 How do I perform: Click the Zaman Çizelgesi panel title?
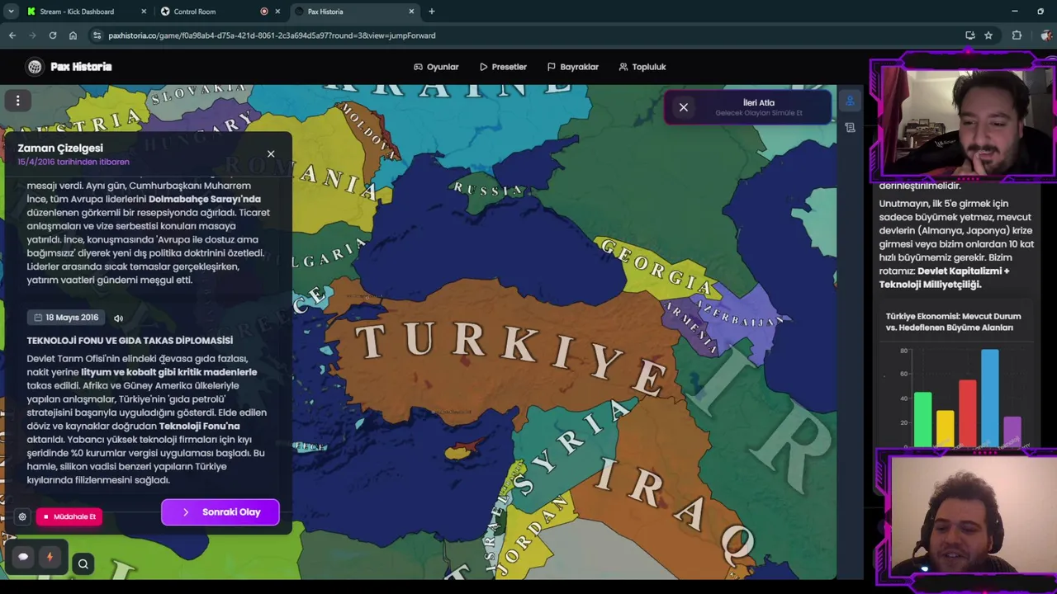click(60, 148)
